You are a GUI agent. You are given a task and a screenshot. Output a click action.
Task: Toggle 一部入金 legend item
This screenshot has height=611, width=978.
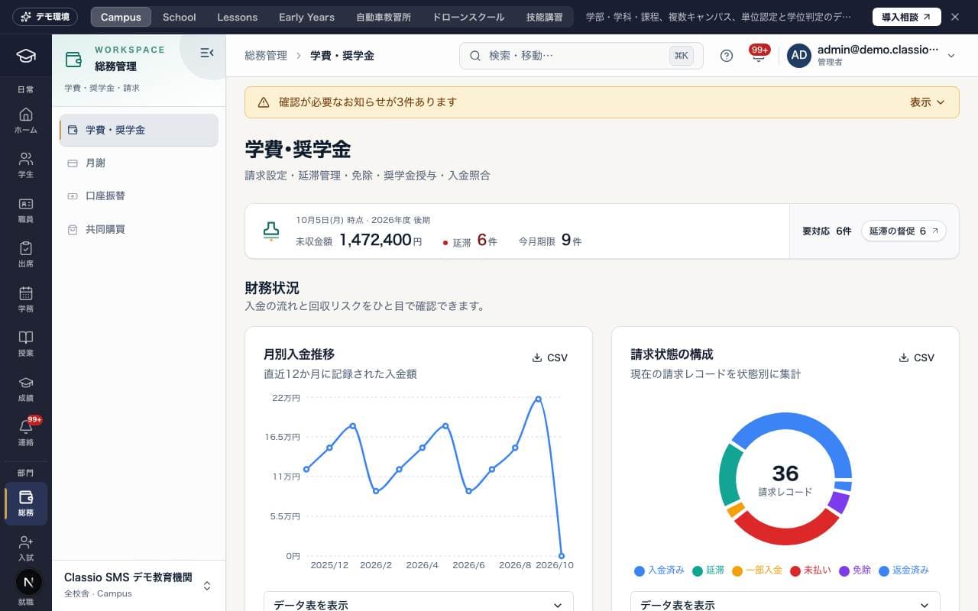click(757, 571)
